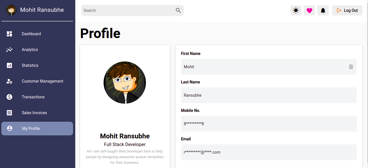Click the Sales Invoices receipt icon
368x168 pixels.
click(x=9, y=113)
